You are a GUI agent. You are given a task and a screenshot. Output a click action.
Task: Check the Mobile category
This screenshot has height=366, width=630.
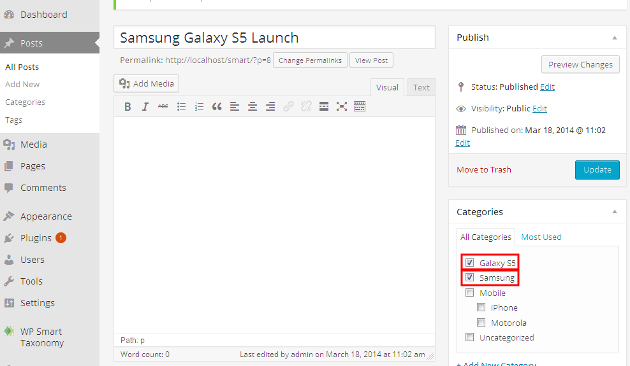point(469,292)
